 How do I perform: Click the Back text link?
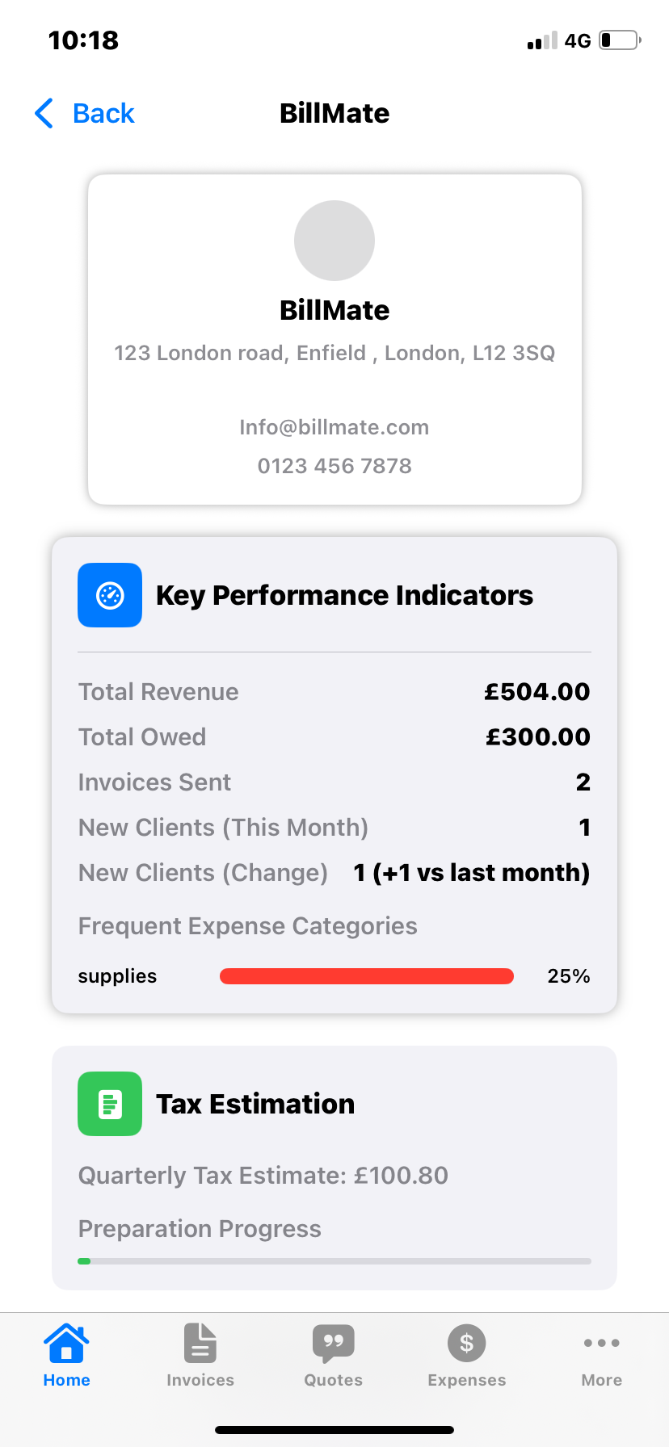pos(103,114)
